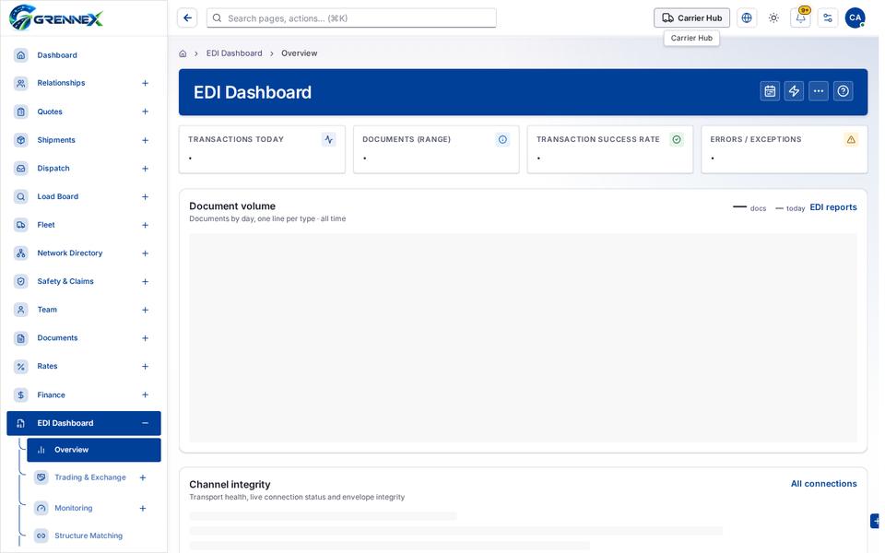Open the help question mark icon

pyautogui.click(x=844, y=91)
